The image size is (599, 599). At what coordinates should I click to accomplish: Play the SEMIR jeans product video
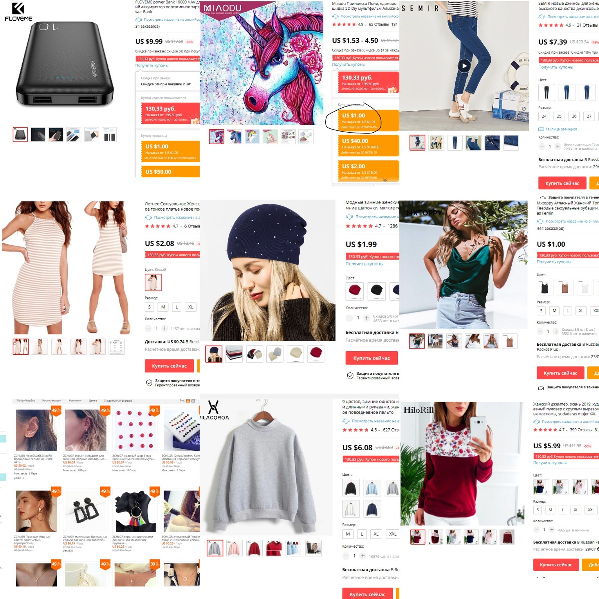(x=464, y=66)
